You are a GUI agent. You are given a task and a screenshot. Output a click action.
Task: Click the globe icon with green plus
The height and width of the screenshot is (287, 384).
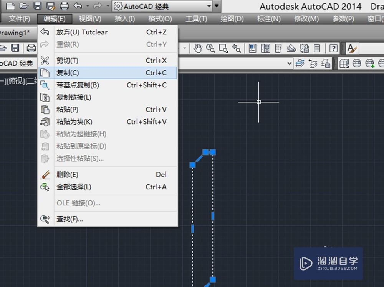(370, 64)
